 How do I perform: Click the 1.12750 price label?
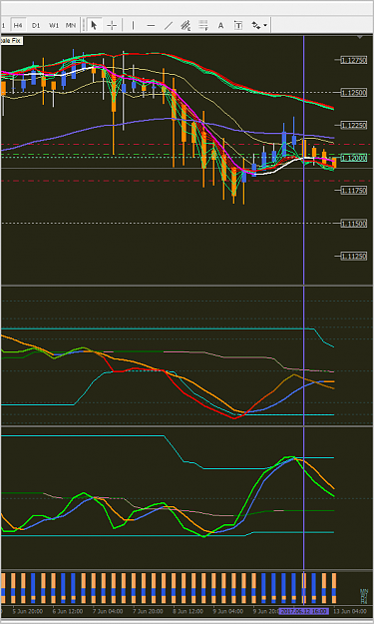point(353,60)
